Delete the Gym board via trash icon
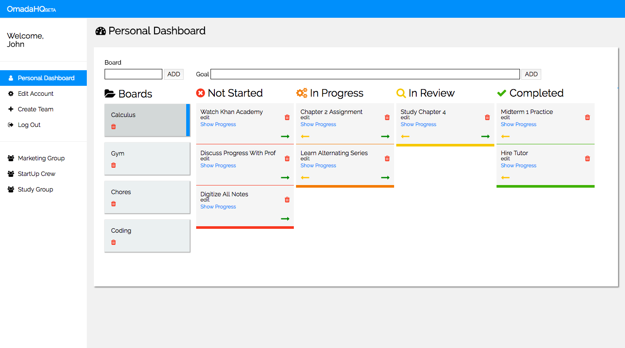Screen dimensions: 625x348 [114, 165]
